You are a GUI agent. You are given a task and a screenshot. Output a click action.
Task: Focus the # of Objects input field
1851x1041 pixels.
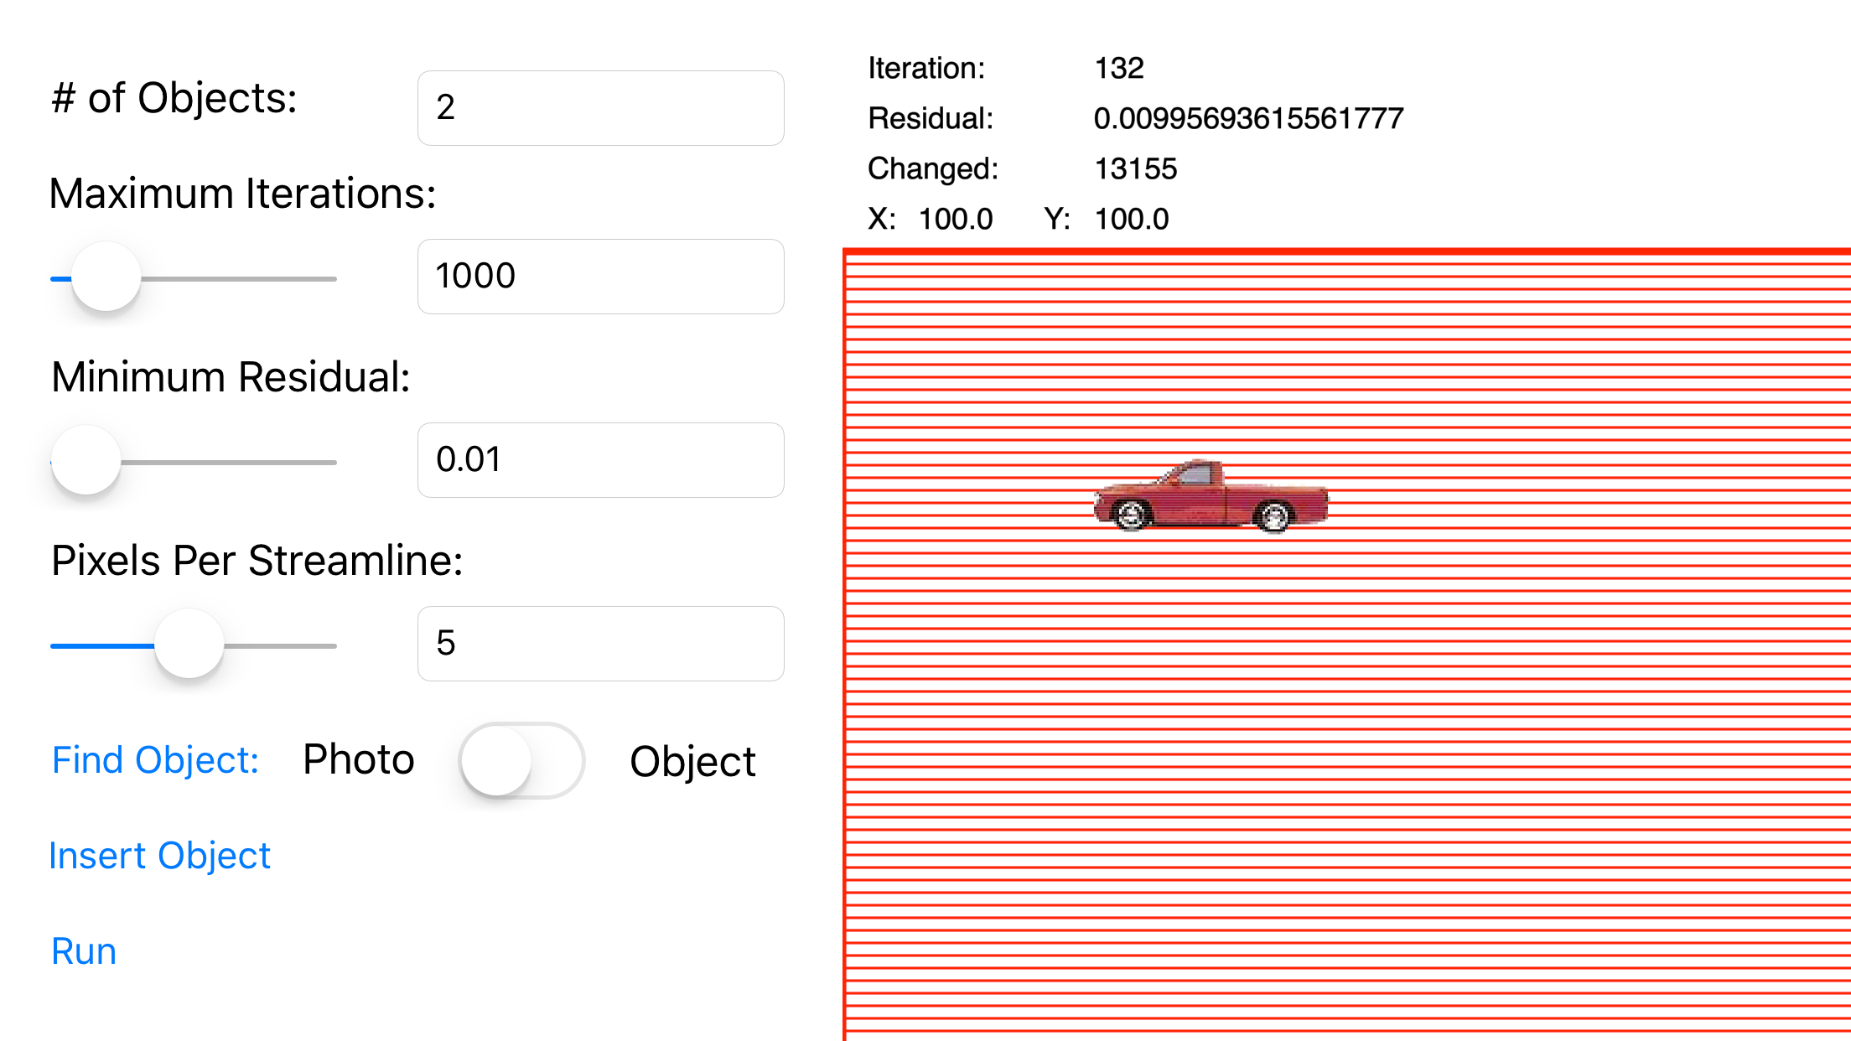600,108
